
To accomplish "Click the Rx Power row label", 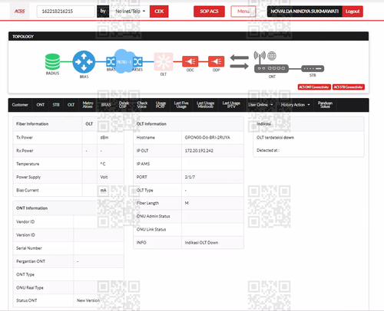I will coord(25,151).
